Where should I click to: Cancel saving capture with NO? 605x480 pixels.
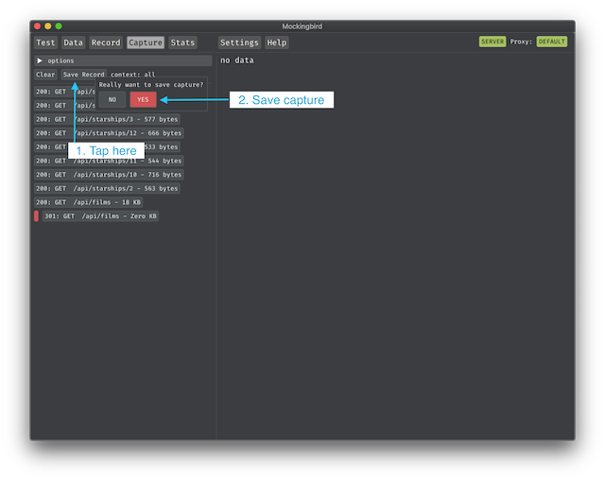(112, 99)
